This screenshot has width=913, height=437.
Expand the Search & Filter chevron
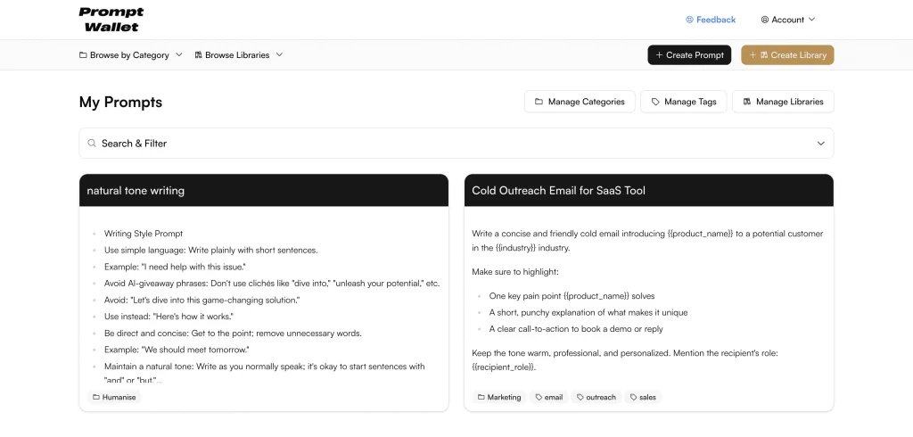click(820, 144)
